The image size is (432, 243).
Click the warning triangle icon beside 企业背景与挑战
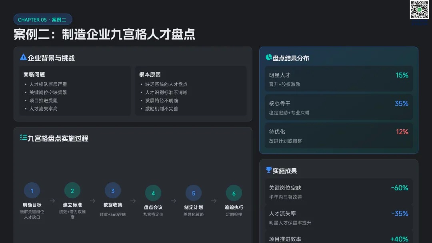(x=24, y=57)
